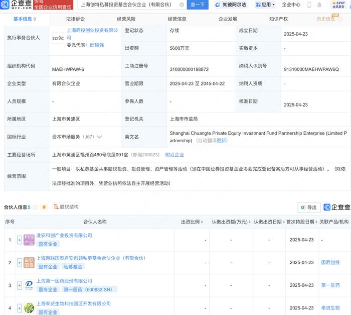Screen dimensions: 351x315
Task: Select the 纳税人识别号 value 91310000MAEHWPAW6Q
Action: [311, 69]
